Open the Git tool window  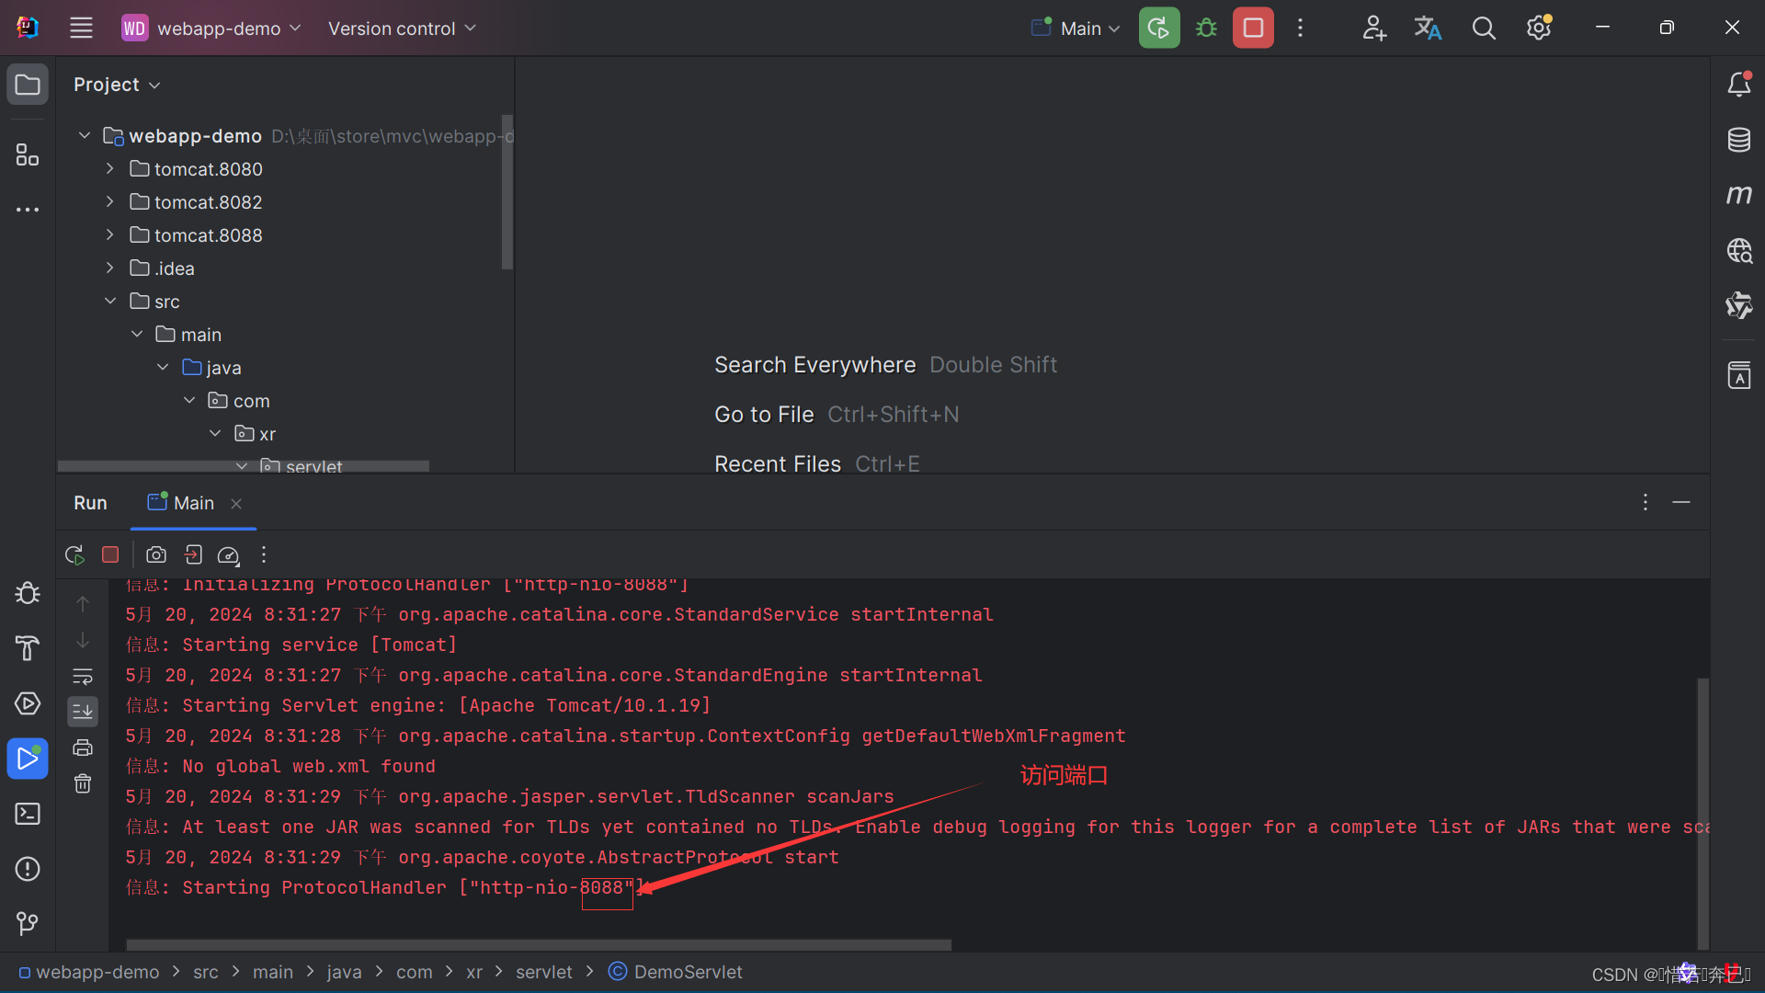[28, 922]
